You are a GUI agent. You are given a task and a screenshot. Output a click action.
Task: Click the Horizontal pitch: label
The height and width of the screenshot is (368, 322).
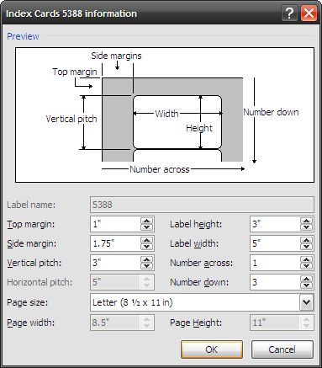tap(40, 282)
